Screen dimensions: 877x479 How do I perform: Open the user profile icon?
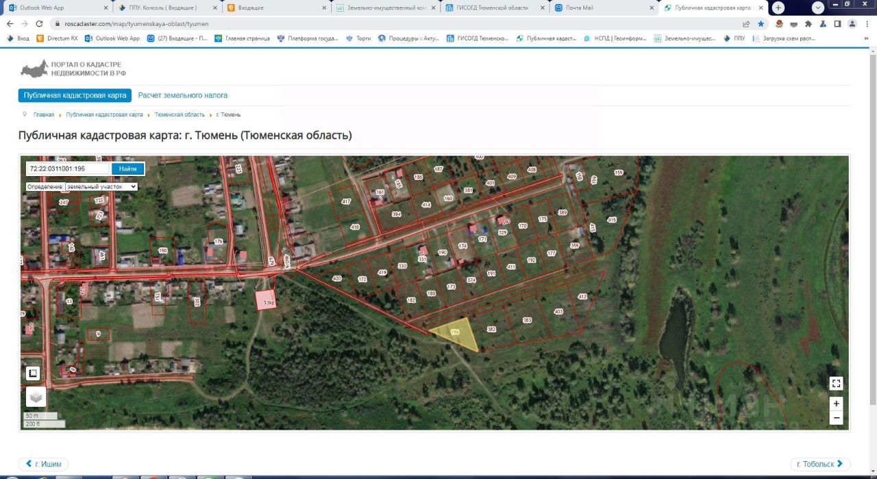[x=852, y=23]
